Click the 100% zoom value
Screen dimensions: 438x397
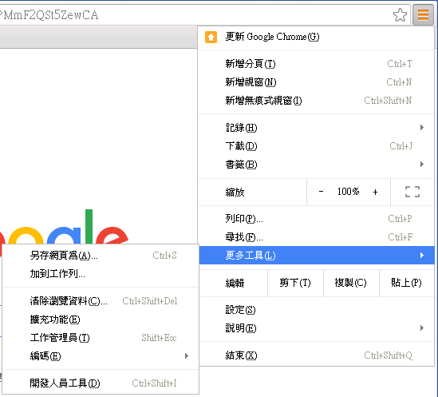(x=348, y=192)
